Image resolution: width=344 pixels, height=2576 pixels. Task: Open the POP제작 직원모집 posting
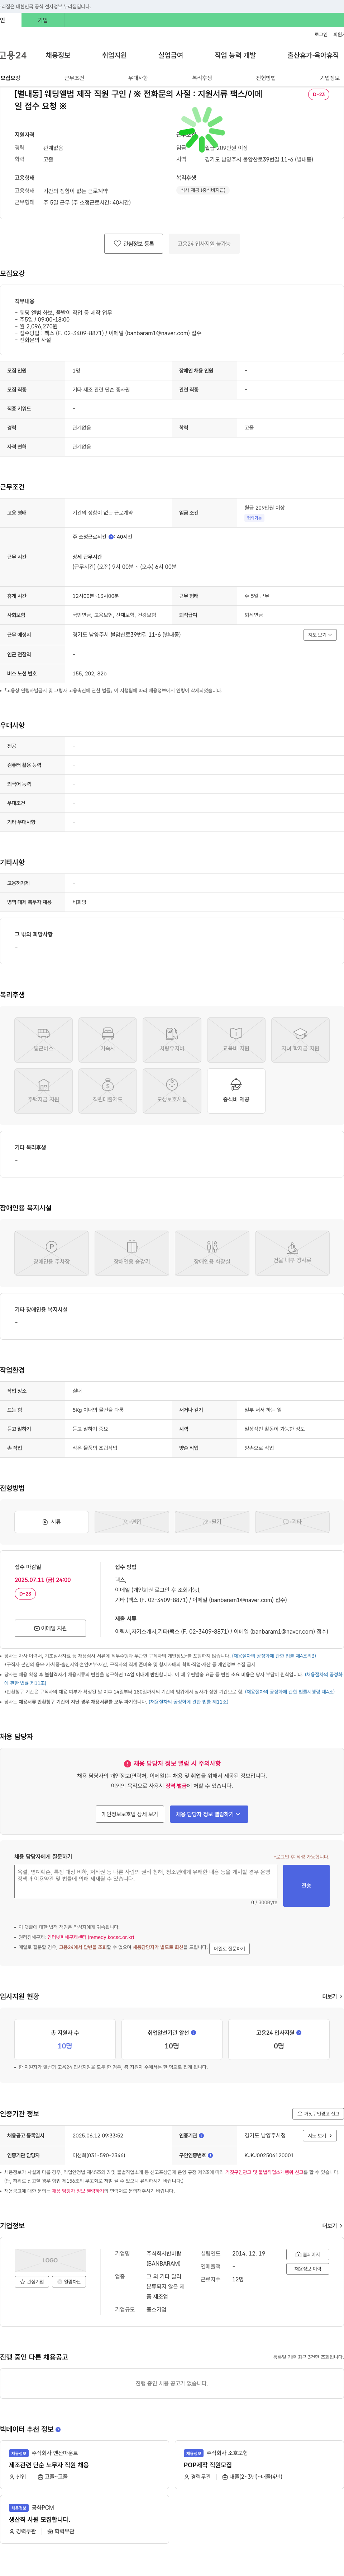point(207,2465)
